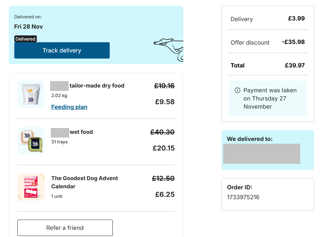
Task: Click the Delivery charge £3.99
Action: [296, 19]
